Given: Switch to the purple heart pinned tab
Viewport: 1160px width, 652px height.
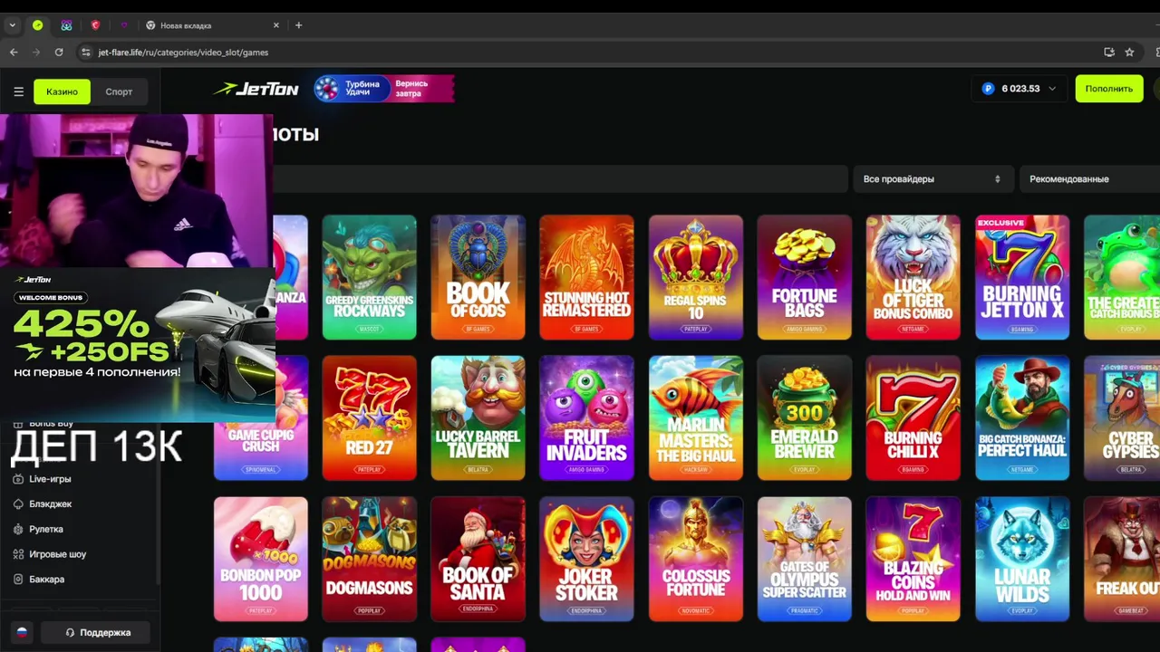Looking at the screenshot, I should tap(124, 25).
